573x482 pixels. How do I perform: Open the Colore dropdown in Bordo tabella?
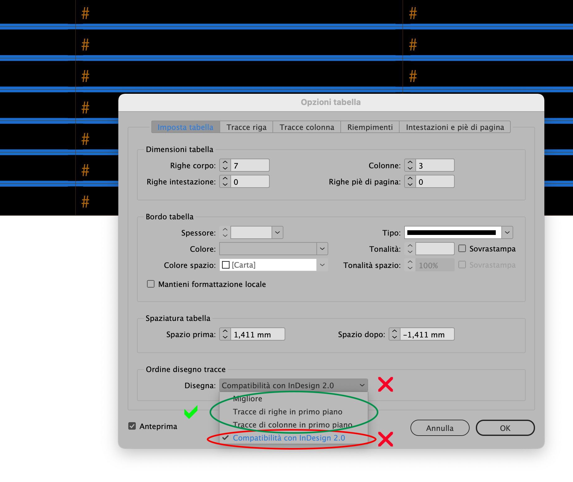tap(322, 249)
